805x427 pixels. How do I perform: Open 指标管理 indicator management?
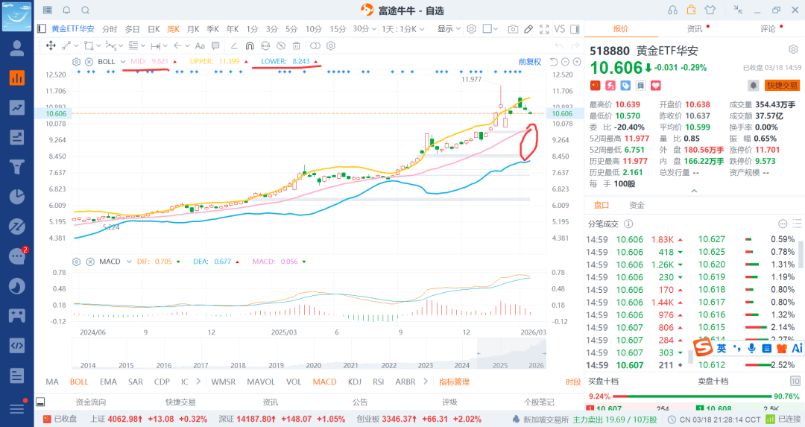(455, 382)
